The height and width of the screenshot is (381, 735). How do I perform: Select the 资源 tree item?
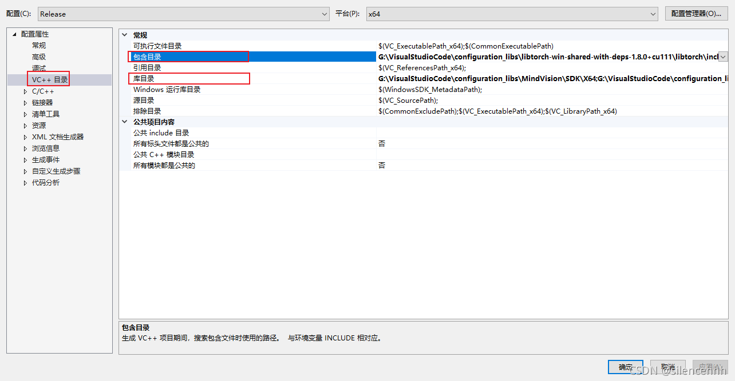click(x=39, y=126)
